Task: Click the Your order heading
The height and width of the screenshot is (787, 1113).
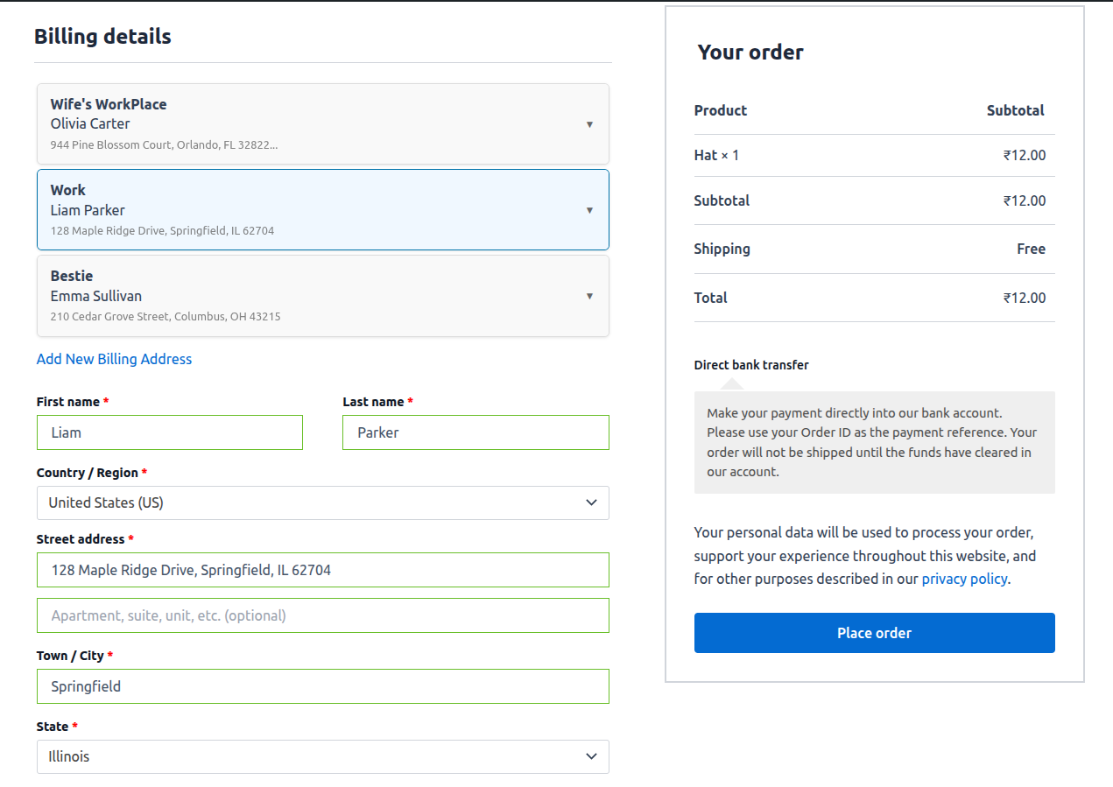Action: [750, 53]
